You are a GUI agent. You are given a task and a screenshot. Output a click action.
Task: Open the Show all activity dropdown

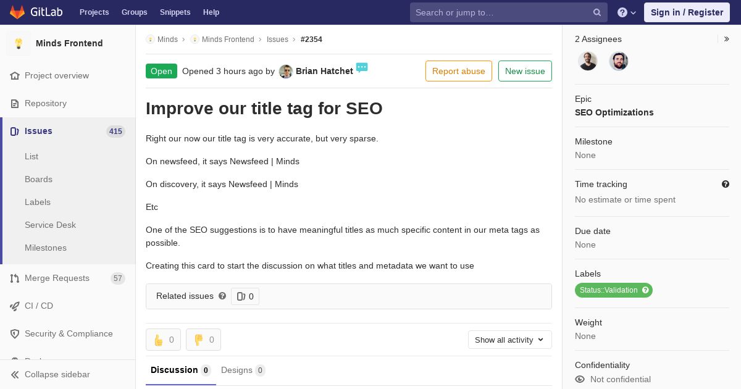510,340
